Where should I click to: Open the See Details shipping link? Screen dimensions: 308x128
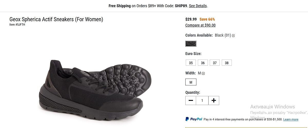click(198, 6)
